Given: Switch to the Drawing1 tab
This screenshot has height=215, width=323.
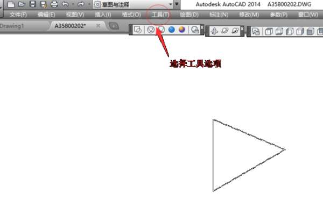Looking at the screenshot, I should coord(12,26).
